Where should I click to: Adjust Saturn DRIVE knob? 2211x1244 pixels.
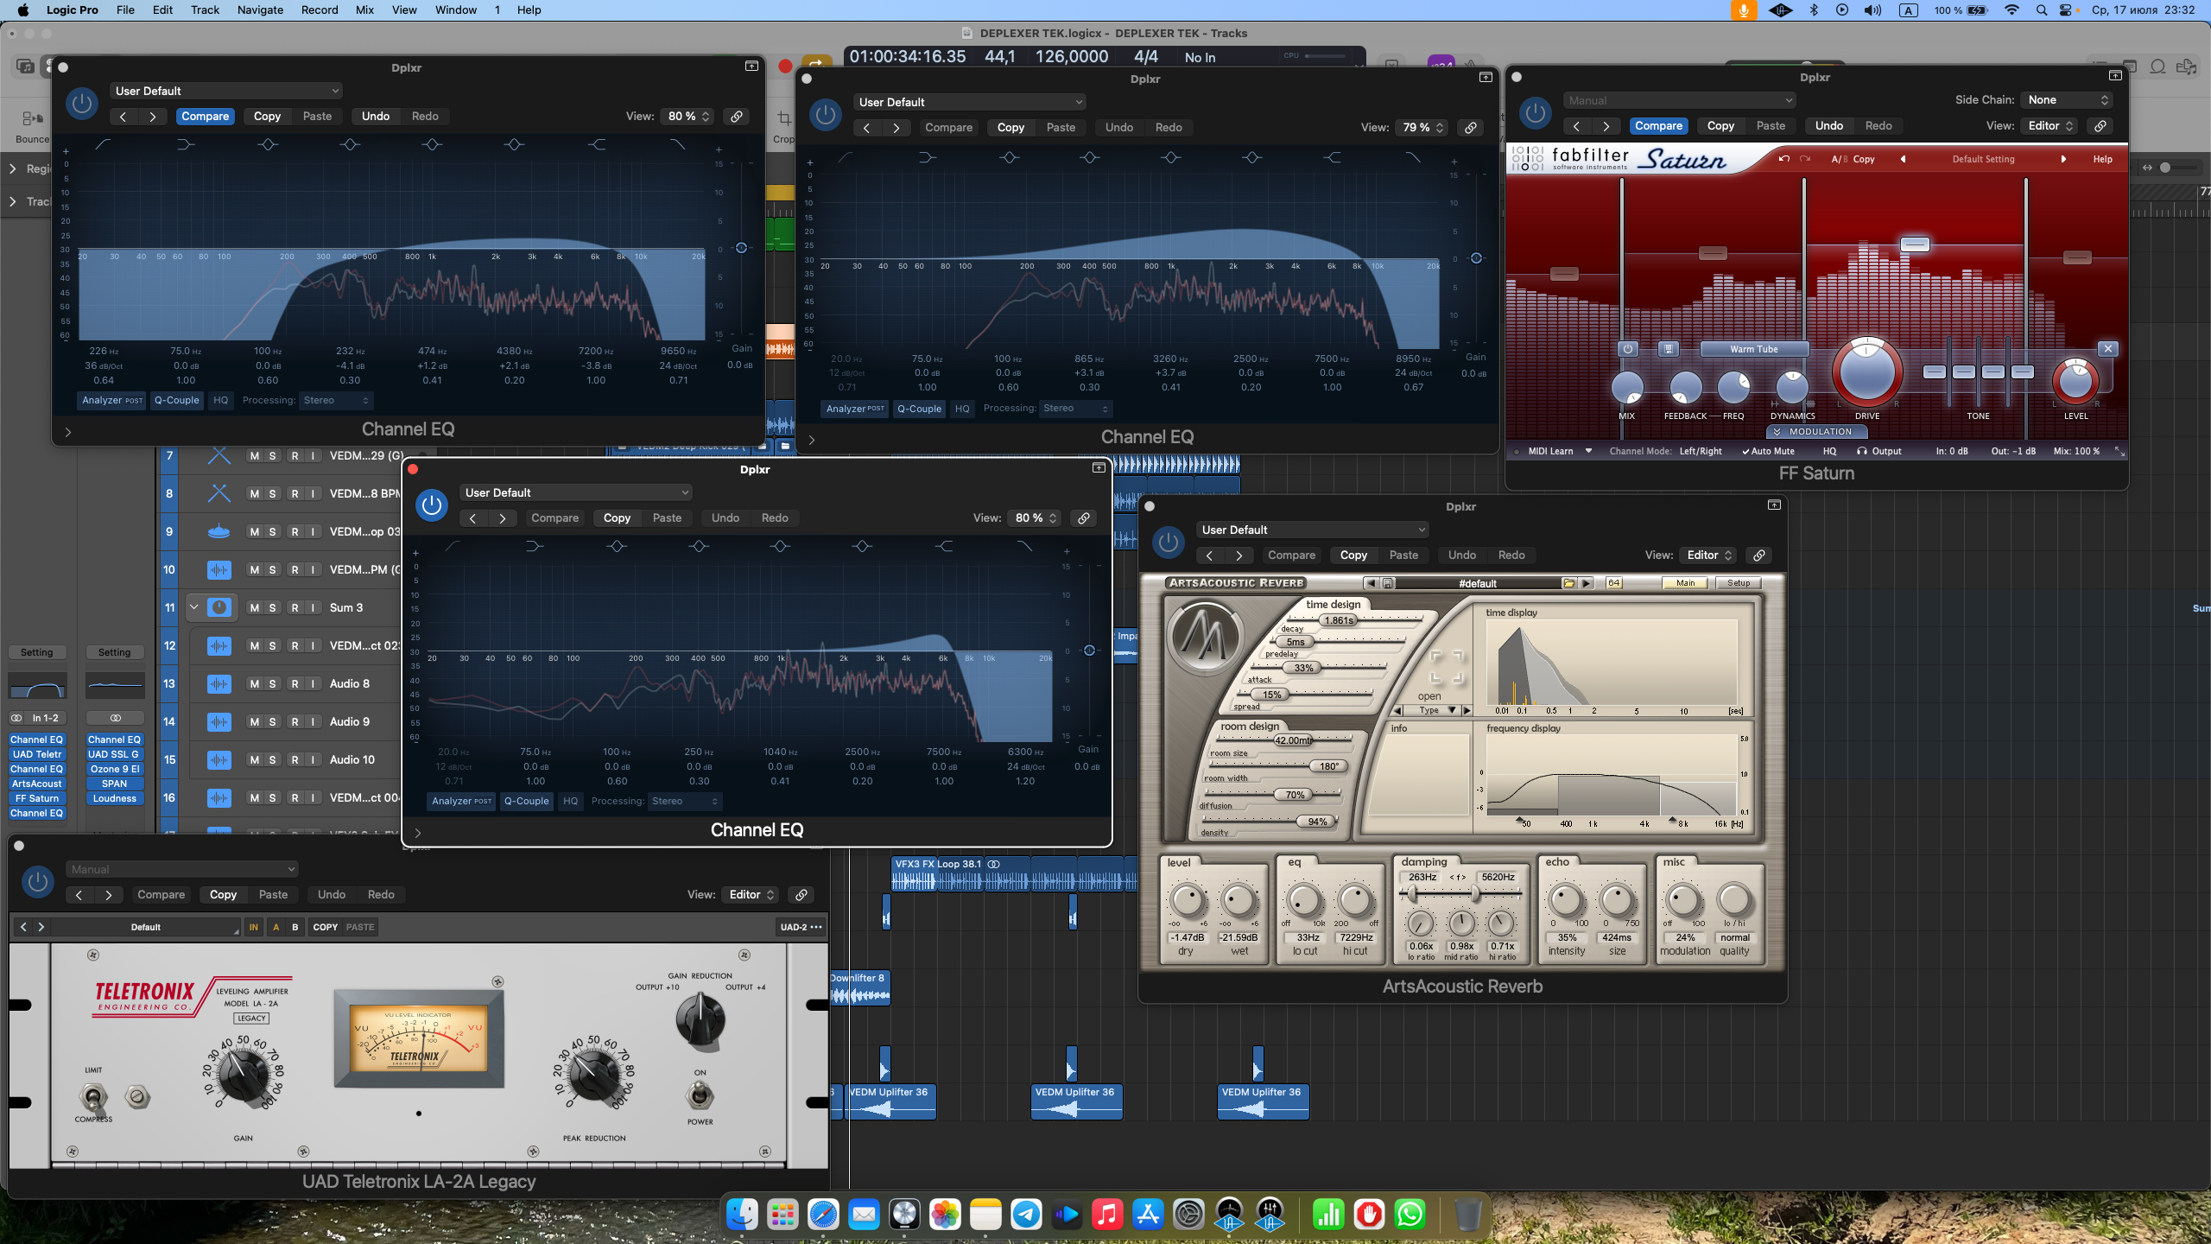[1866, 372]
